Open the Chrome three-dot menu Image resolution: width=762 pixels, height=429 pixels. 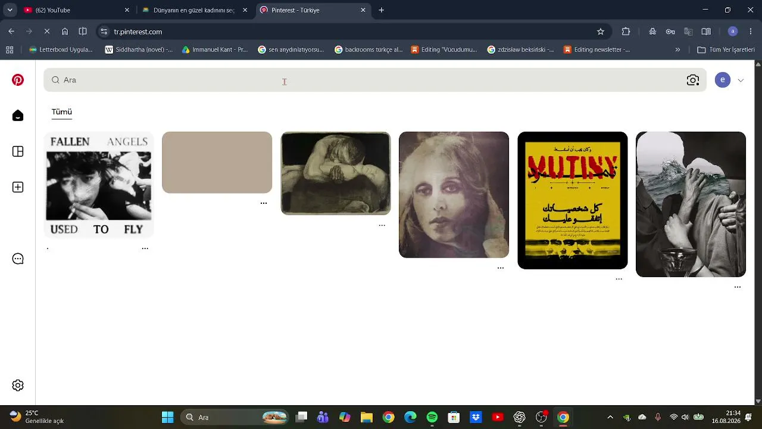pos(751,32)
